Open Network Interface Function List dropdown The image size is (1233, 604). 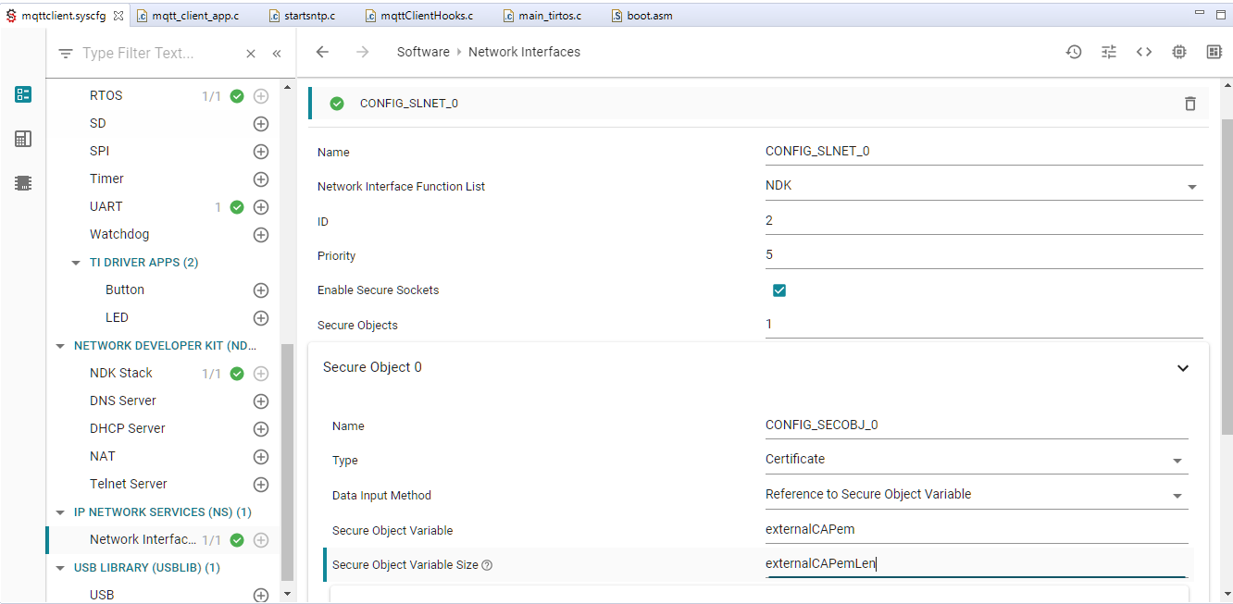point(1192,187)
